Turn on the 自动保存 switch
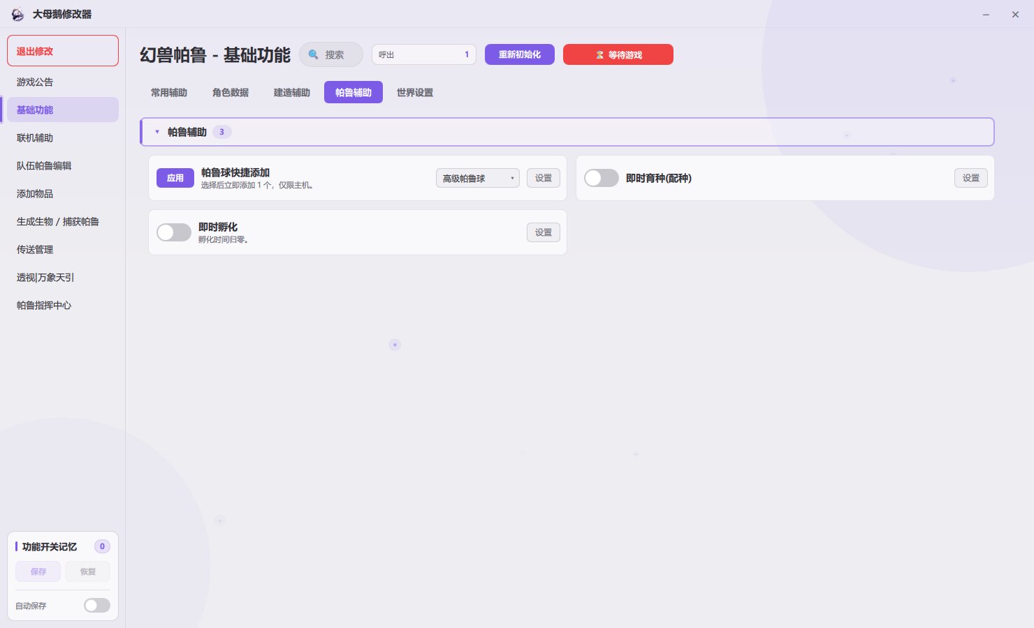This screenshot has height=628, width=1034. pos(97,606)
